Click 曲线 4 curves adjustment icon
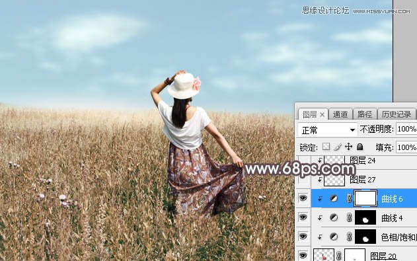417x261 pixels. click(x=334, y=217)
